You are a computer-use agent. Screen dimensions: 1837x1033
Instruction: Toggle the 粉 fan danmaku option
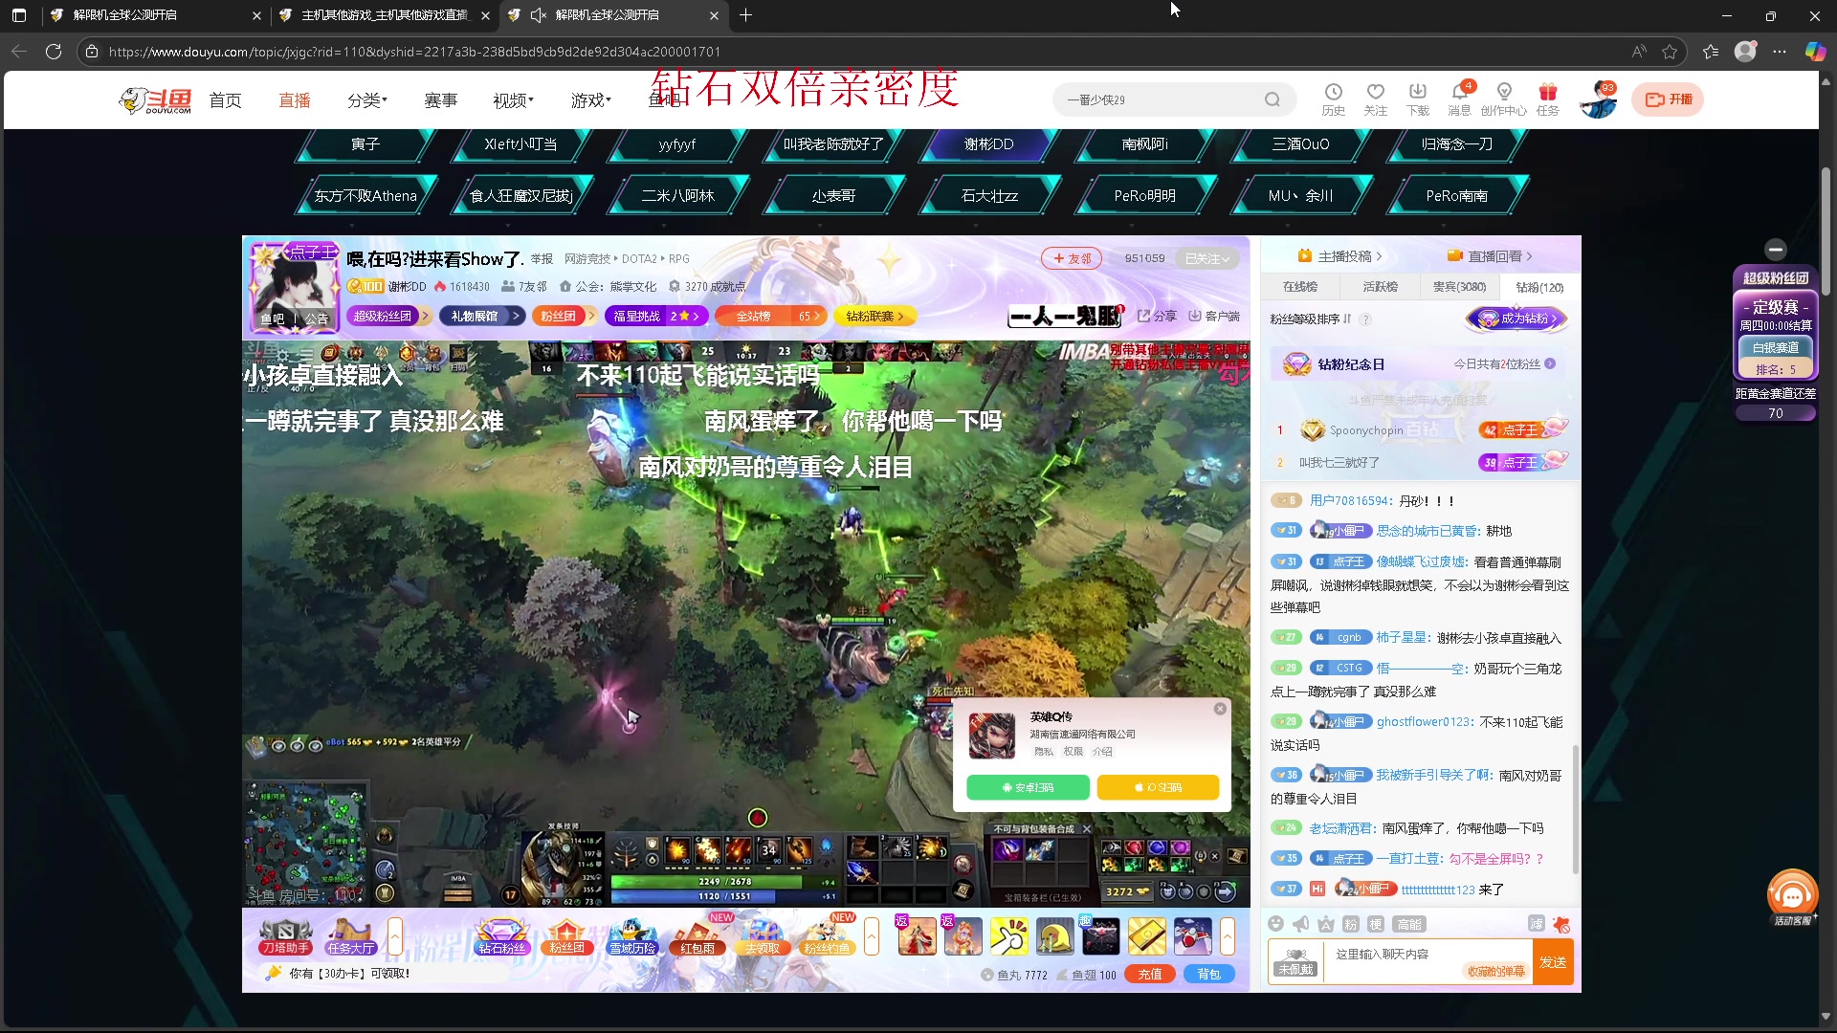click(x=1351, y=924)
